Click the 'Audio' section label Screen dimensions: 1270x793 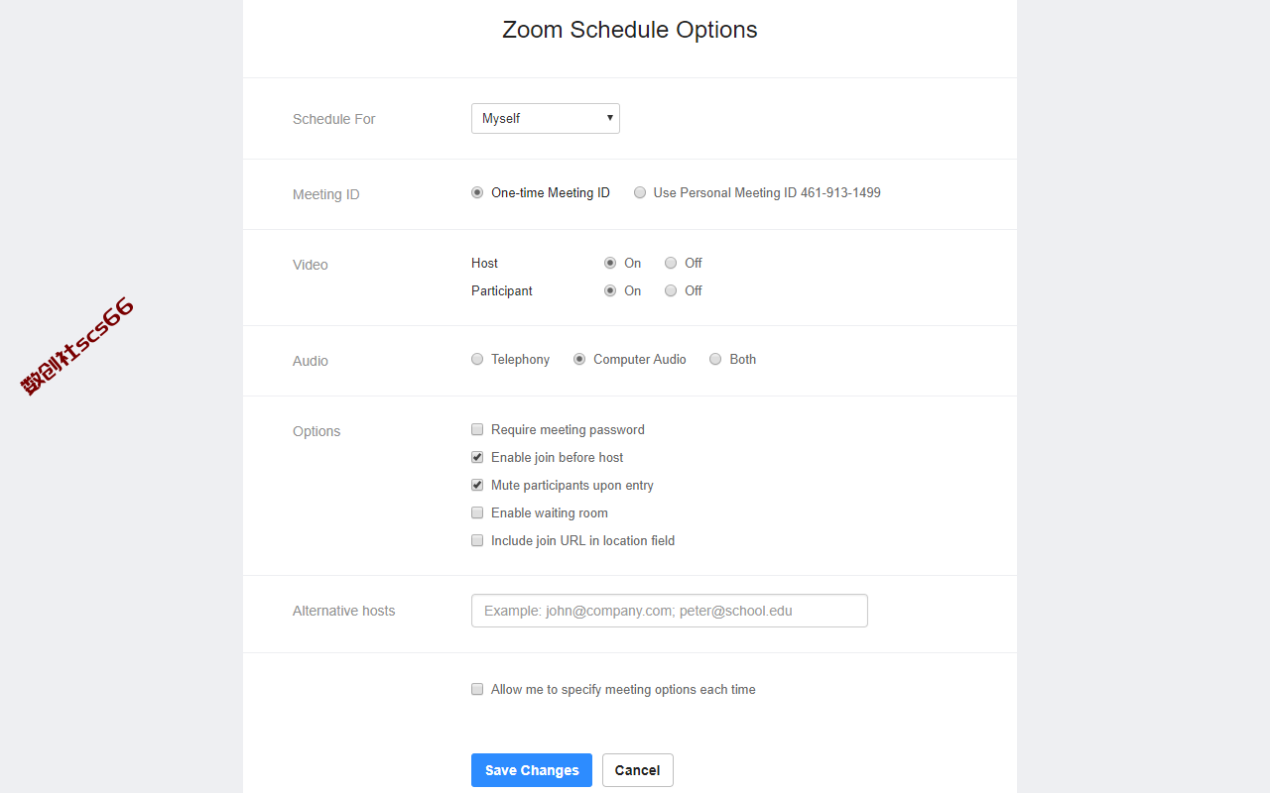[x=311, y=361]
